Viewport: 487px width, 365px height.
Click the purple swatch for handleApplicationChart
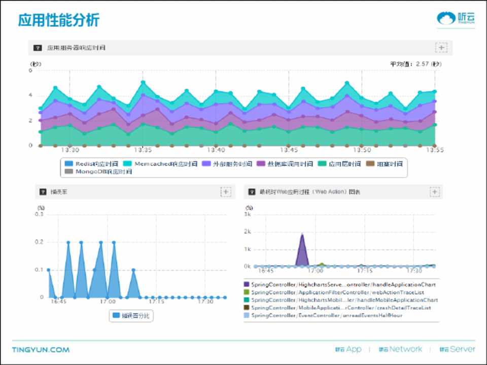tap(247, 285)
